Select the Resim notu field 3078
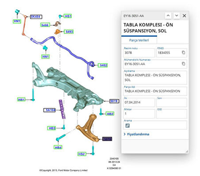 pyautogui.click(x=139, y=53)
